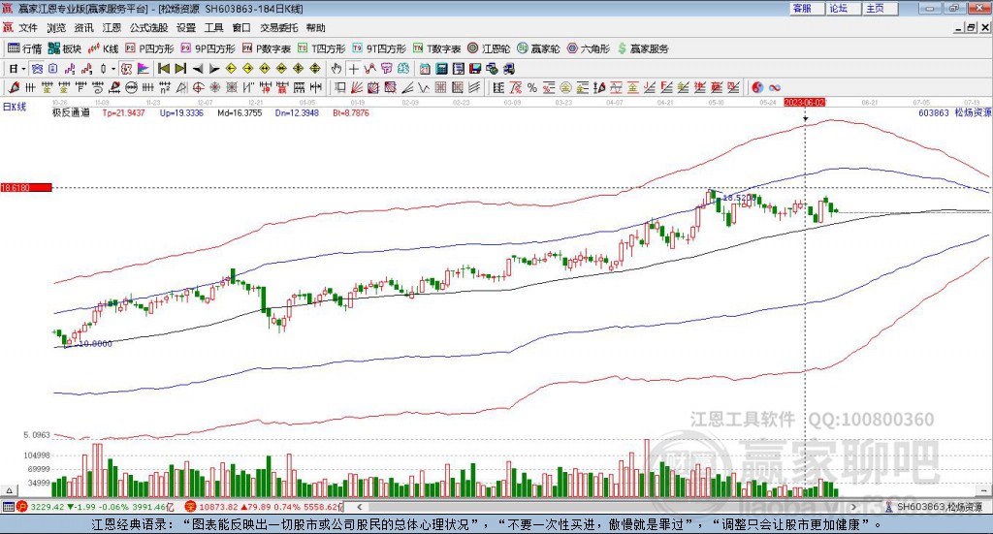Open the P四方形 tool
This screenshot has width=993, height=534.
[149, 48]
